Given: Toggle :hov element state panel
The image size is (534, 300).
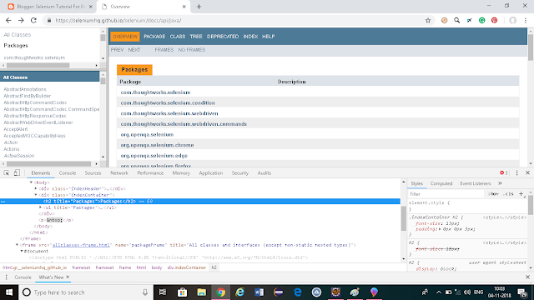Looking at the screenshot, I should 493,194.
